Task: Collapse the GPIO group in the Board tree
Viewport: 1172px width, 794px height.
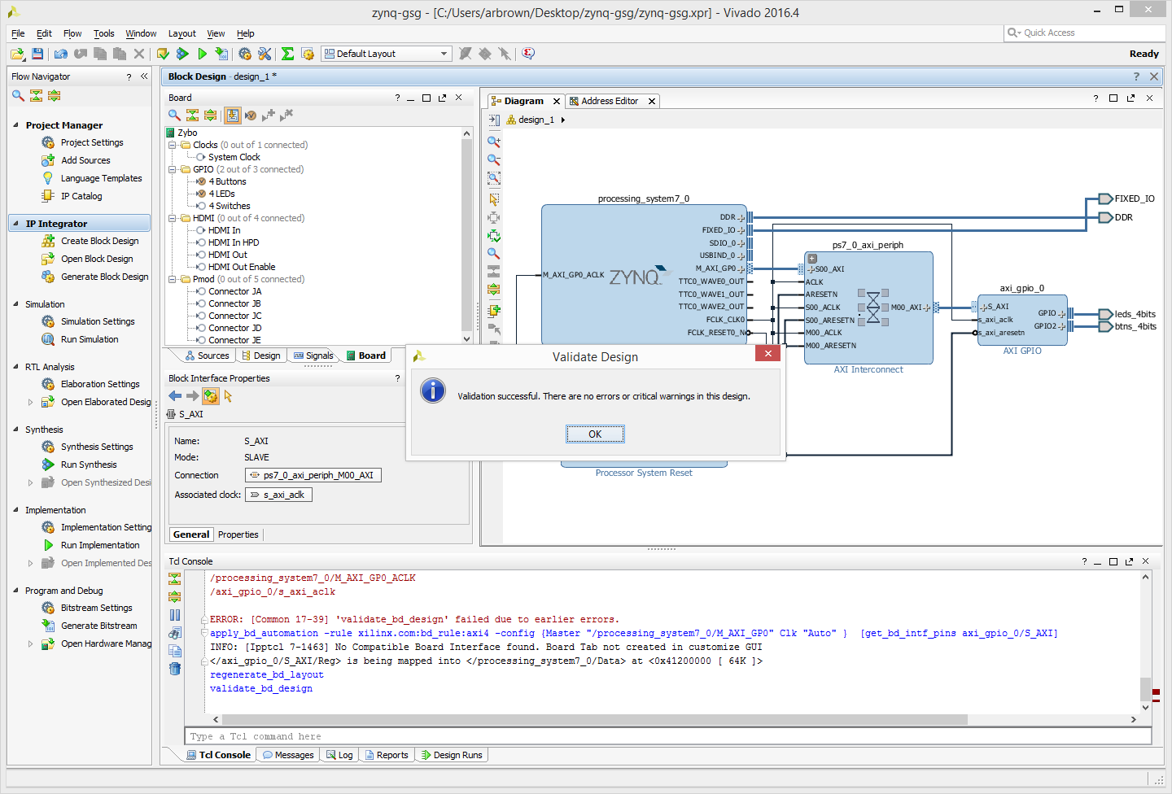Action: (x=173, y=169)
